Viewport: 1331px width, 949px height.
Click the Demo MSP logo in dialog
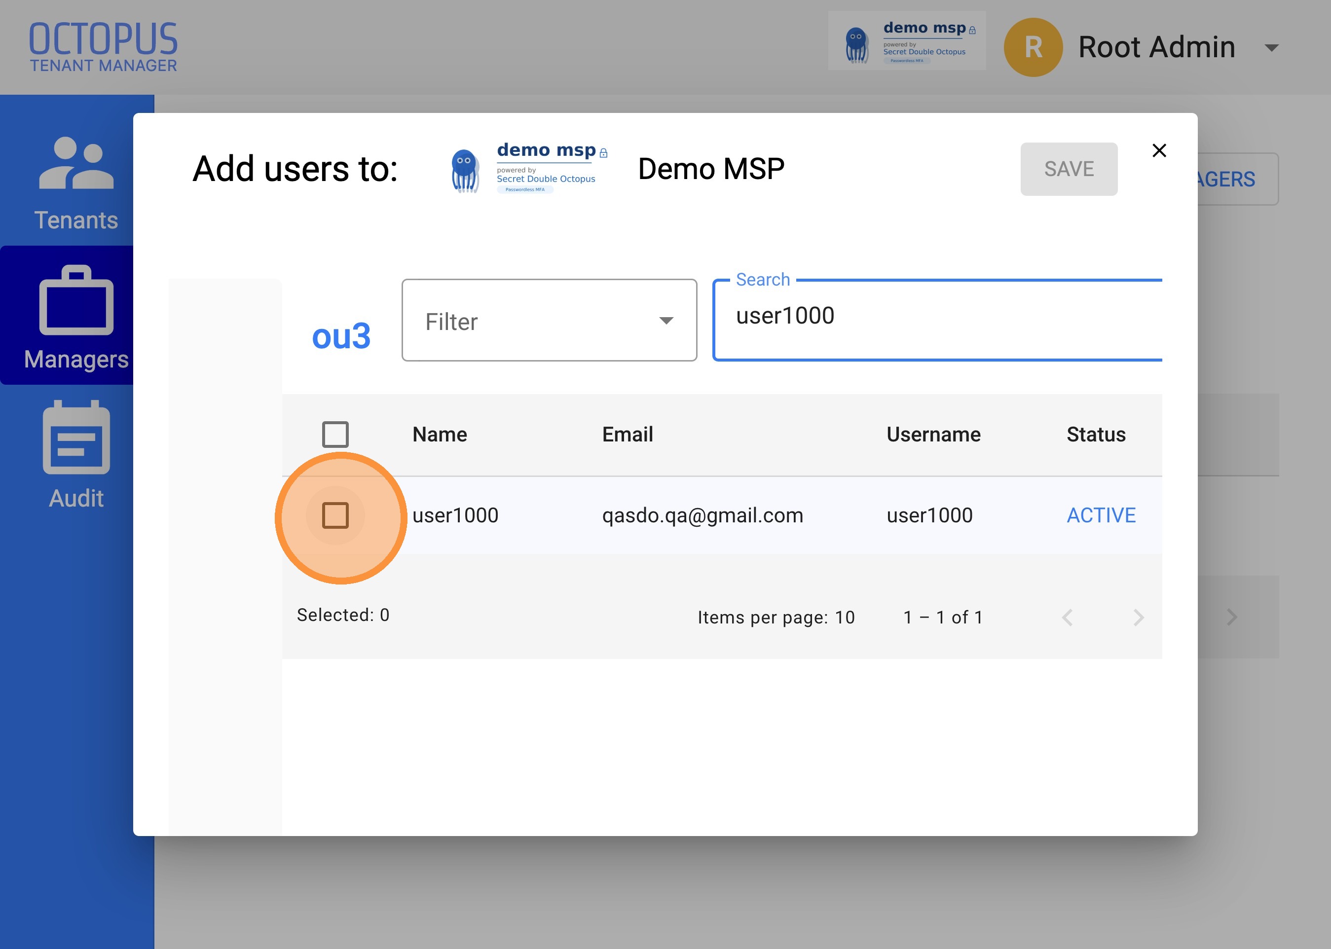[x=529, y=168]
